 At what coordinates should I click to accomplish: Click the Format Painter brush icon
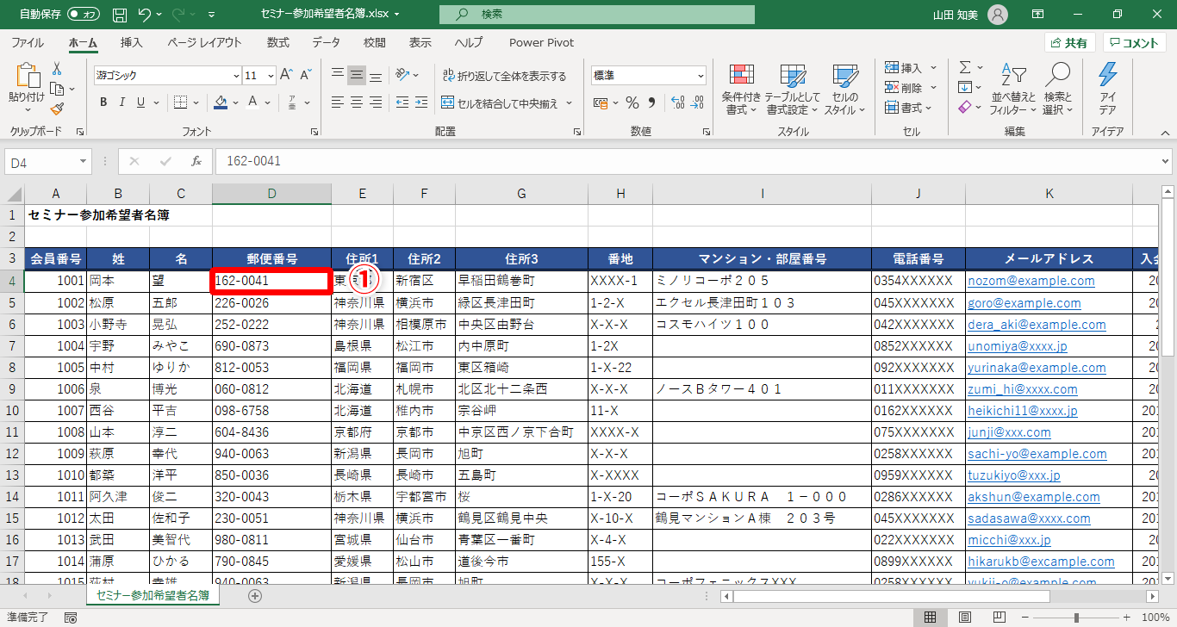tap(57, 109)
